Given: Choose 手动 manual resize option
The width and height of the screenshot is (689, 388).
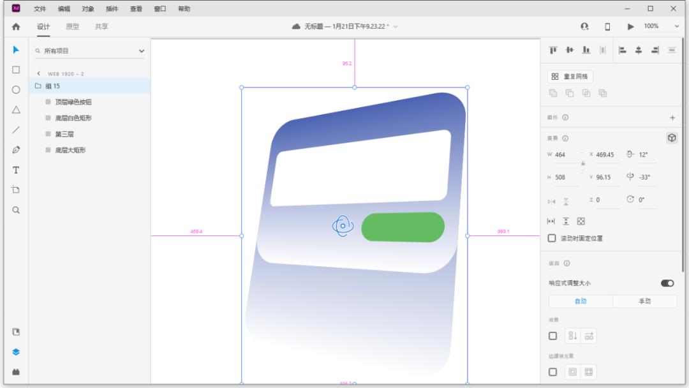Looking at the screenshot, I should tap(644, 301).
